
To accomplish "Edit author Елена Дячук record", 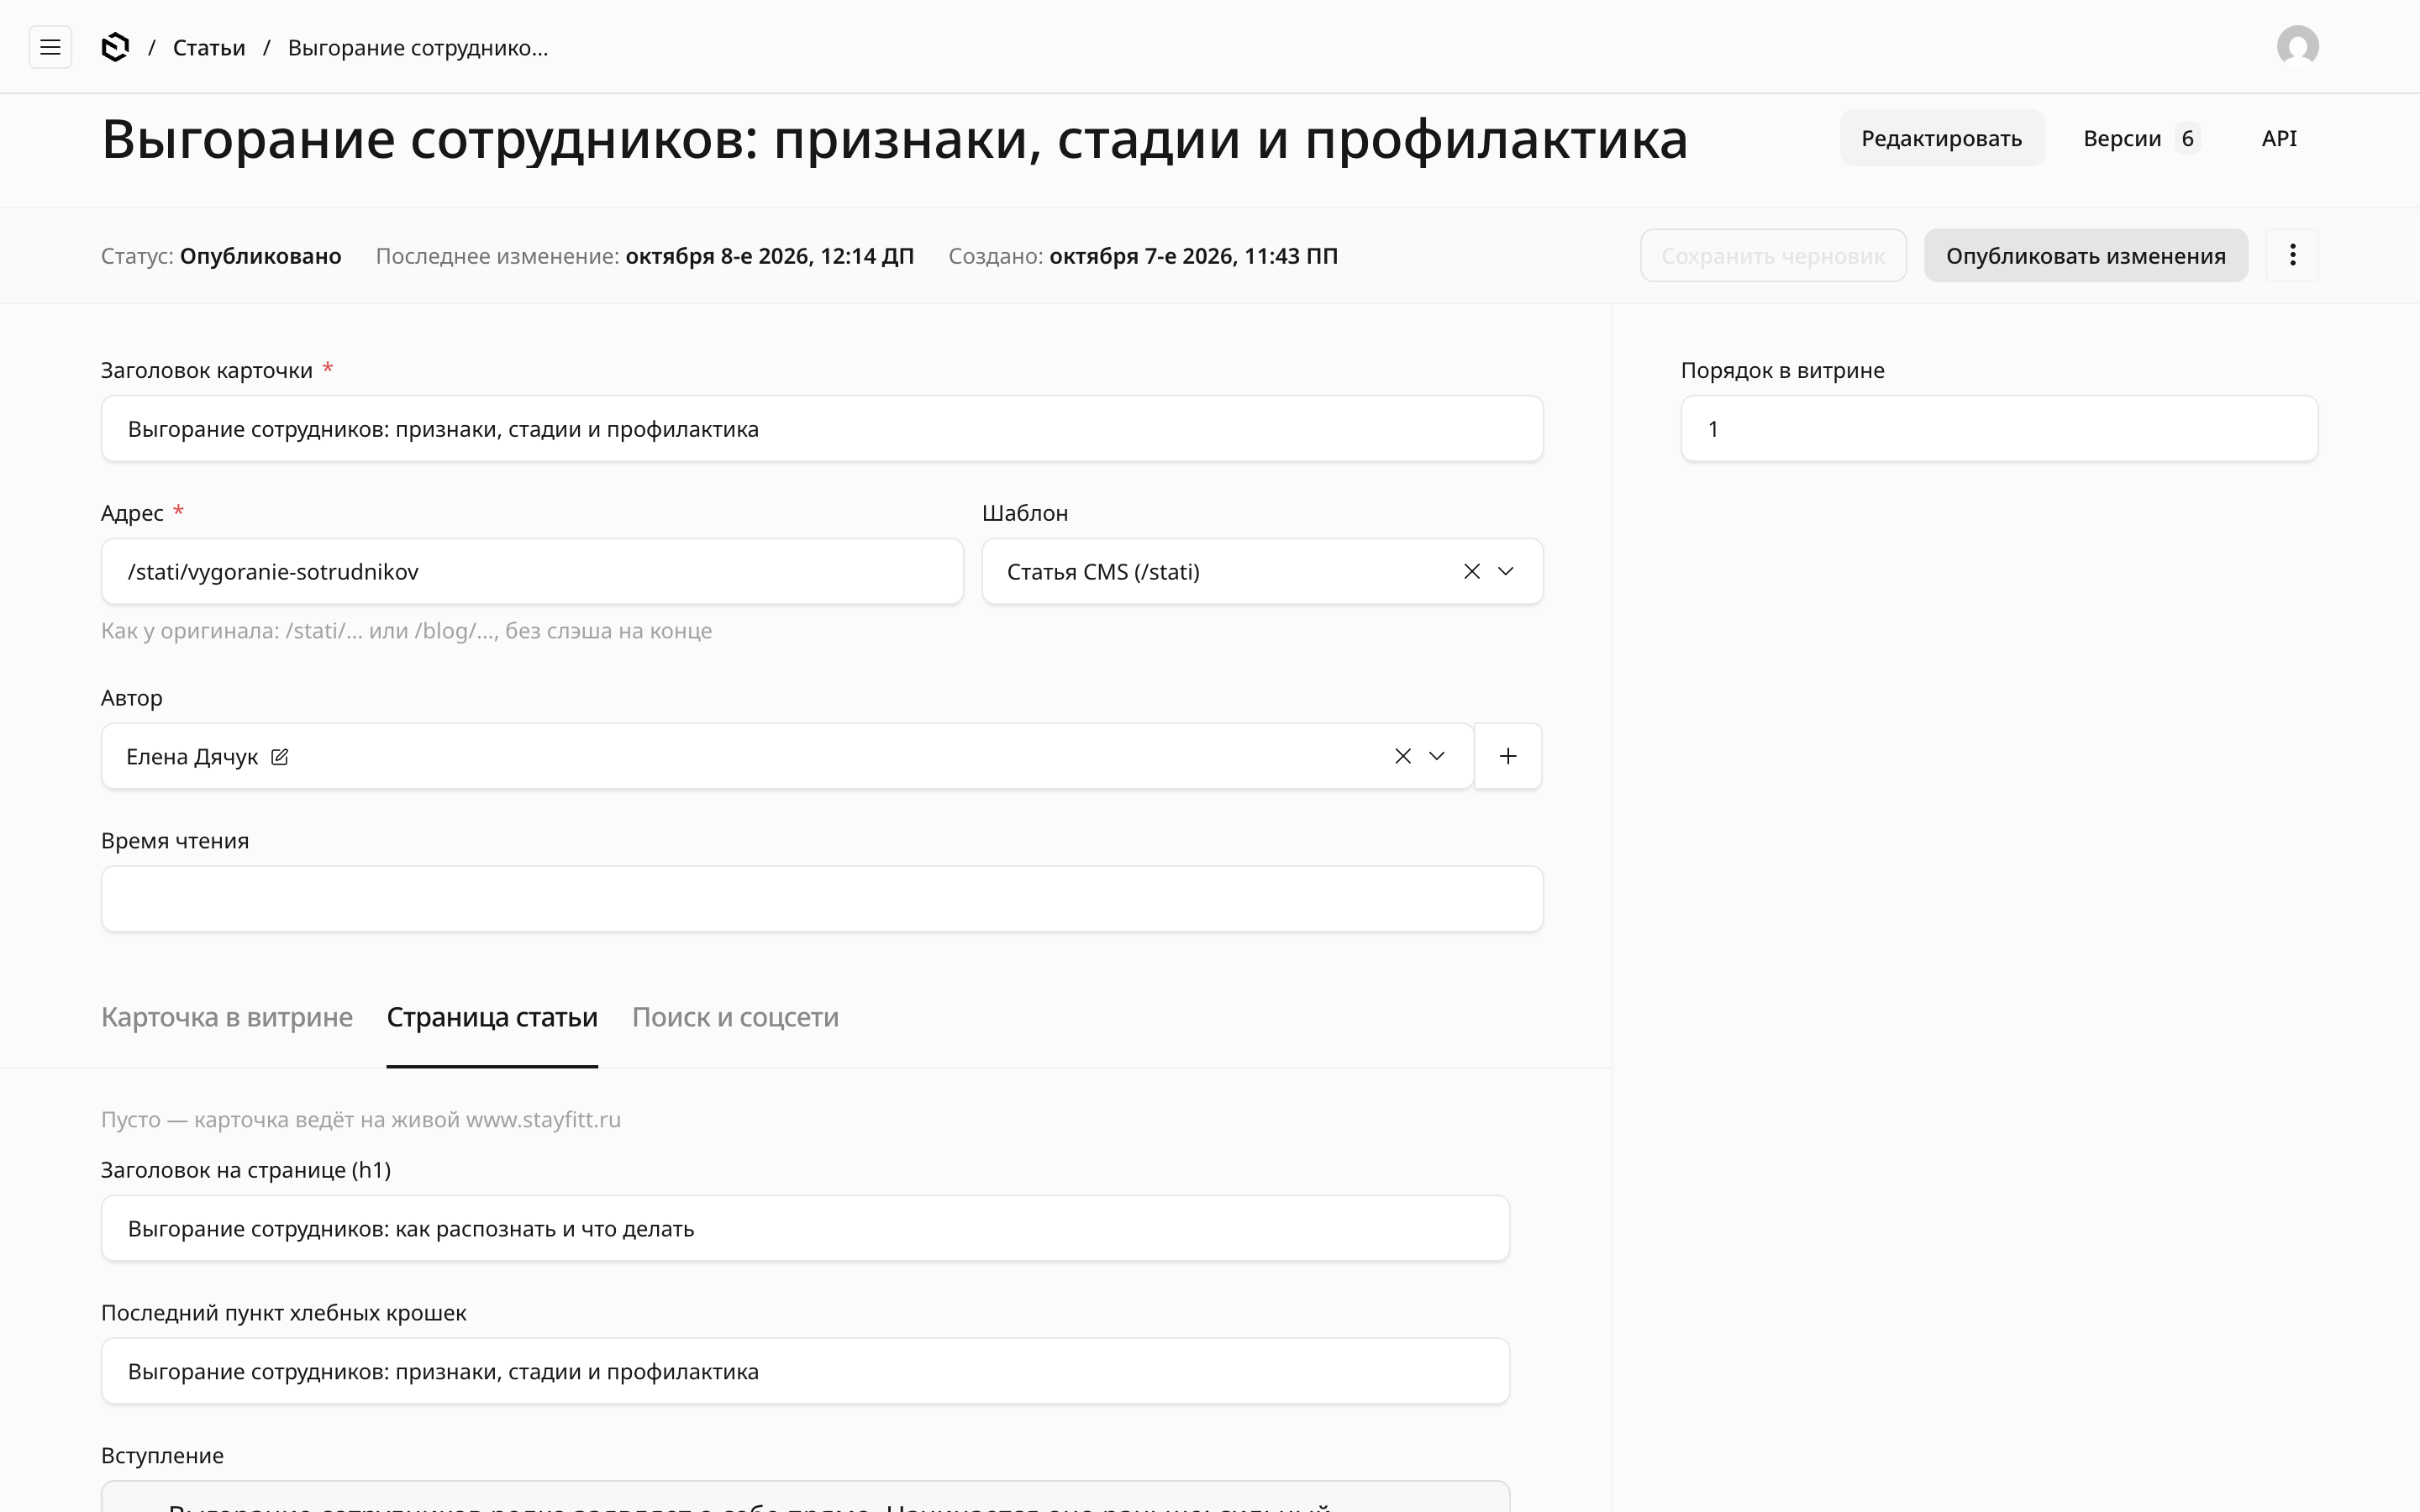I will pos(280,757).
